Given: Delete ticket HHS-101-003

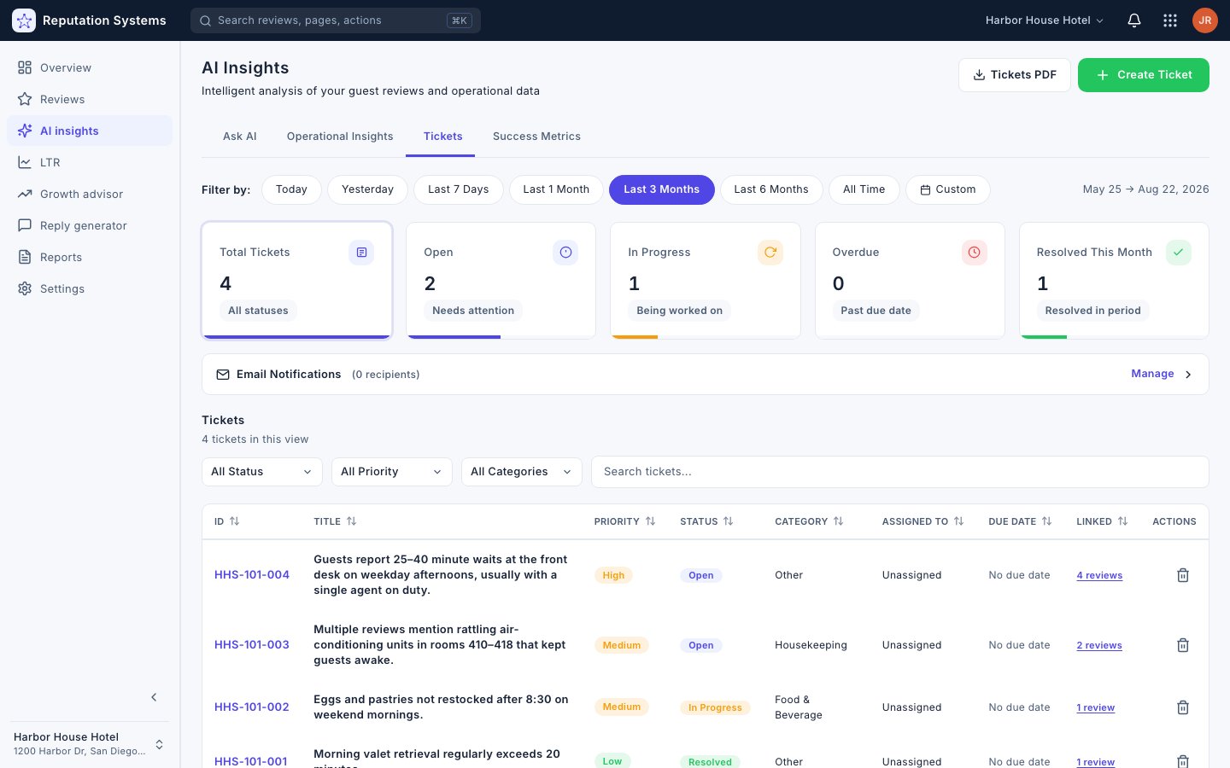Looking at the screenshot, I should tap(1183, 645).
